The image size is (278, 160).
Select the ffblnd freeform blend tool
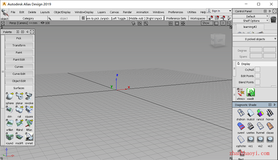tap(19, 123)
